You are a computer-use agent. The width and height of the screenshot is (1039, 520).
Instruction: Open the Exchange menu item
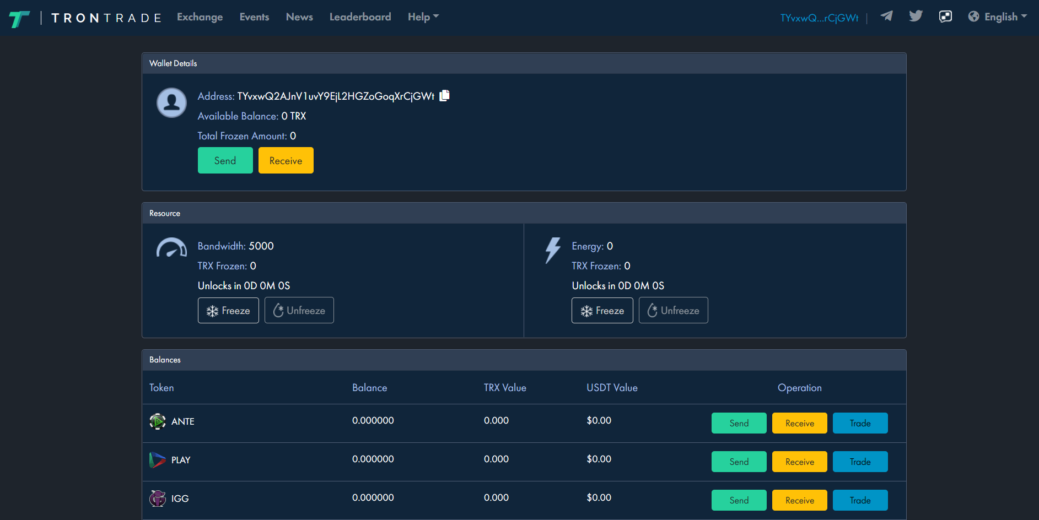click(200, 17)
